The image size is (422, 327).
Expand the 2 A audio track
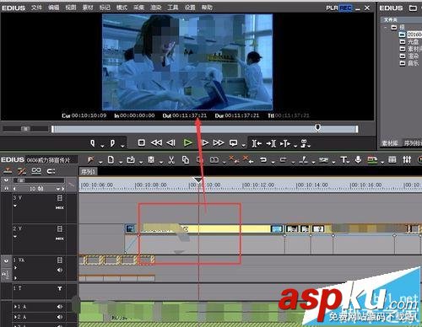pyautogui.click(x=15, y=317)
